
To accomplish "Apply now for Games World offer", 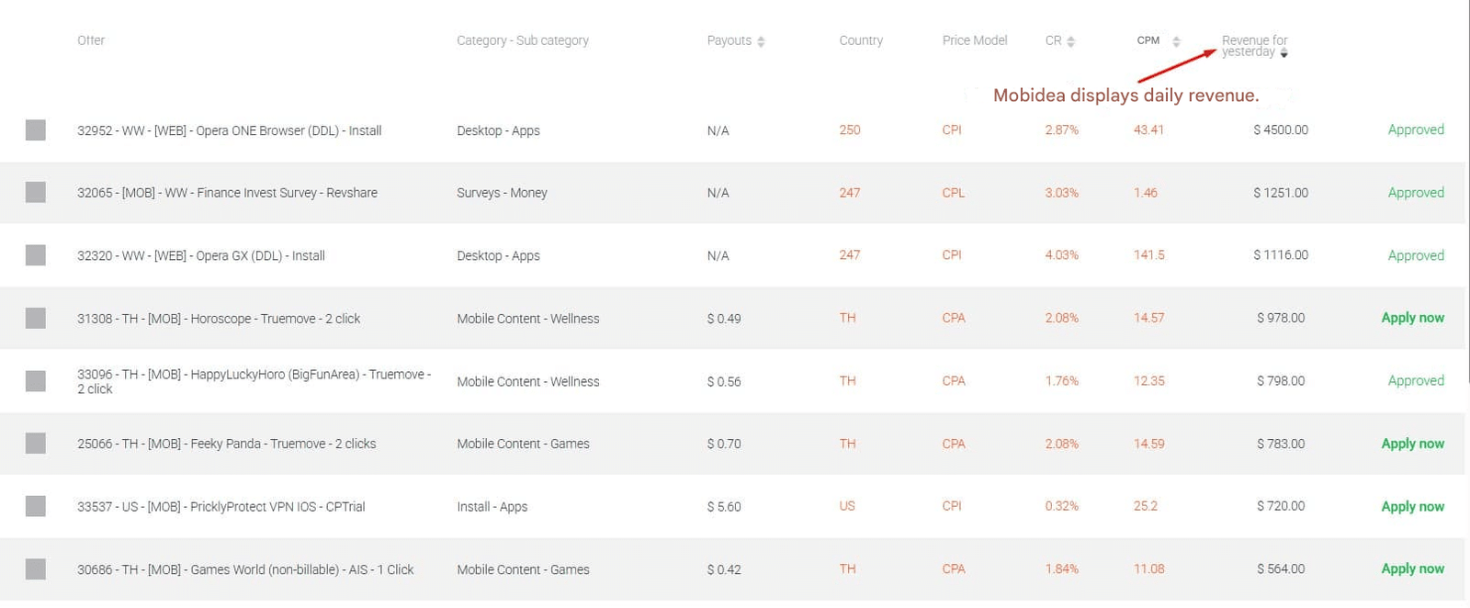I will [1412, 569].
